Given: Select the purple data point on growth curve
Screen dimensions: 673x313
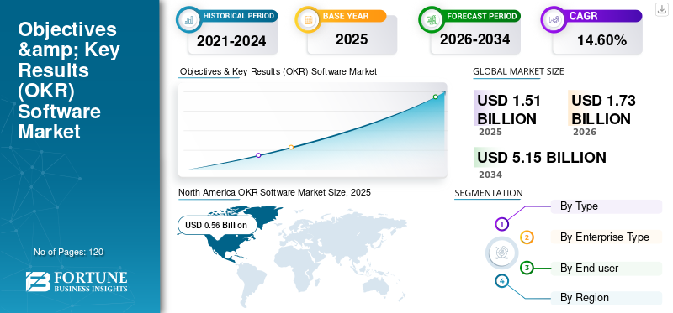Looking at the screenshot, I should (258, 155).
